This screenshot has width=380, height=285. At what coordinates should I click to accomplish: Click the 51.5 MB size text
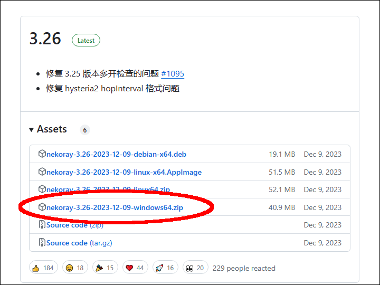(282, 172)
